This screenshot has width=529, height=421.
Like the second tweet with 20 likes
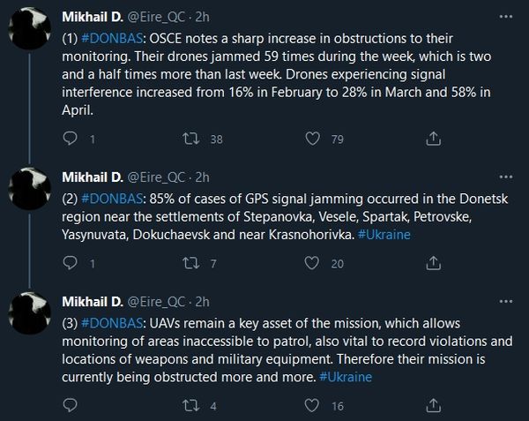pyautogui.click(x=309, y=263)
